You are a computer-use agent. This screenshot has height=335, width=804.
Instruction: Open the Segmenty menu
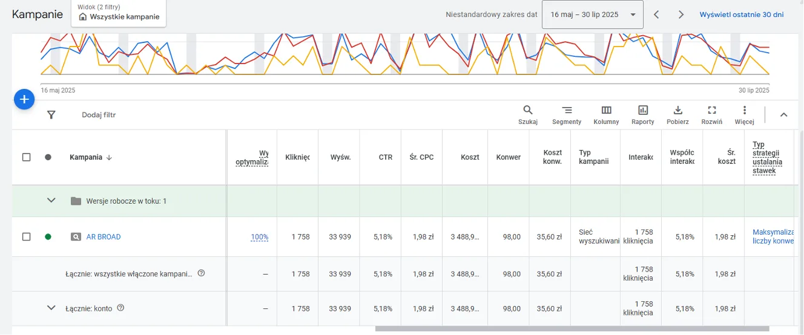pyautogui.click(x=567, y=114)
